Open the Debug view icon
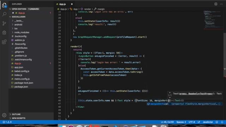226x127 pixels. coord(4,33)
